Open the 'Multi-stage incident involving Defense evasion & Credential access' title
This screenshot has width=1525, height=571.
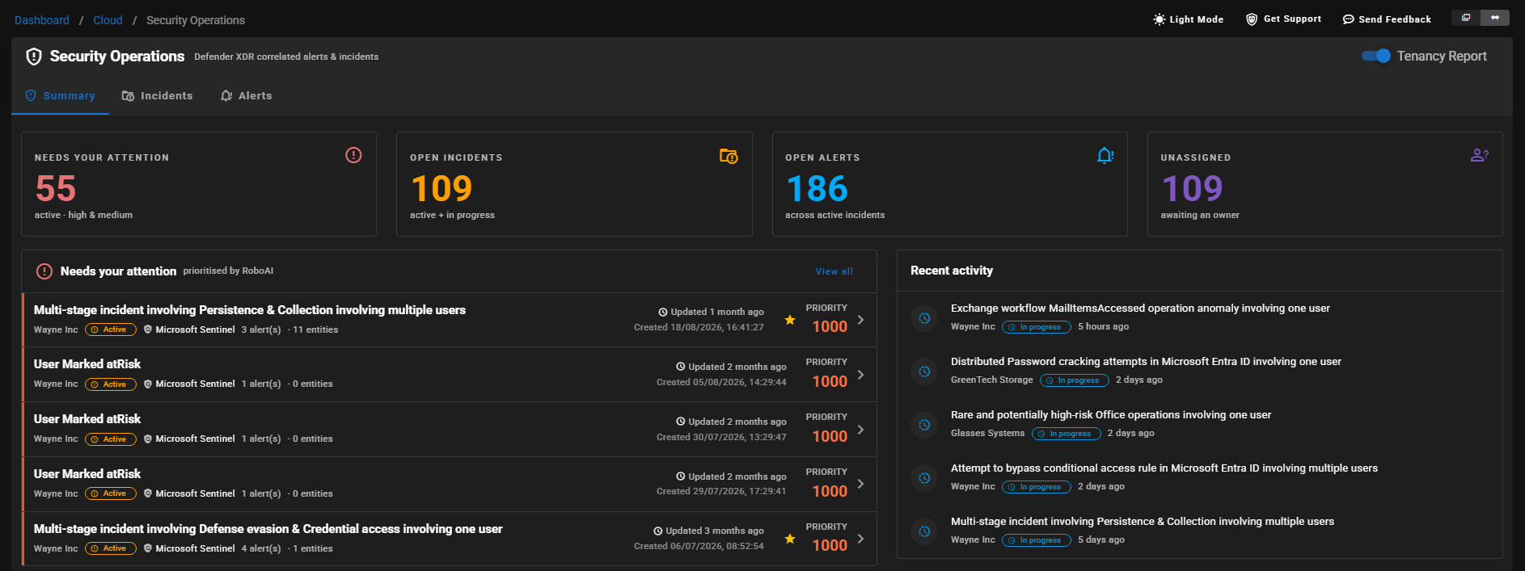point(268,529)
